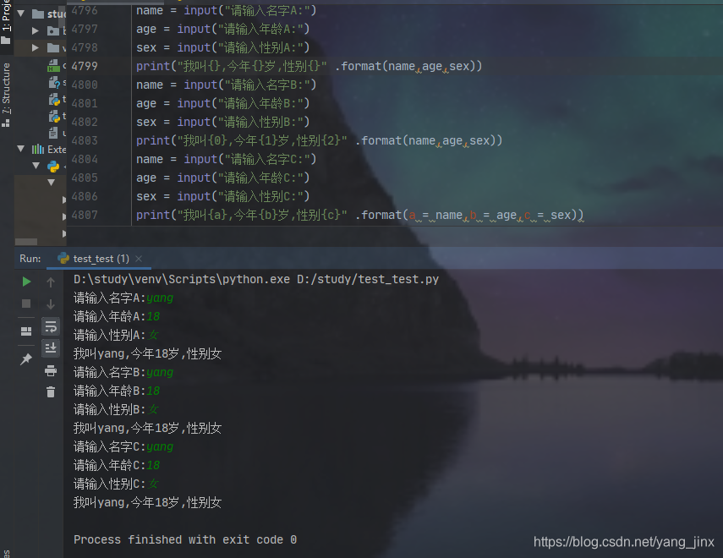Collapse the Python interpreter node in tree
This screenshot has width=723, height=558.
point(36,166)
